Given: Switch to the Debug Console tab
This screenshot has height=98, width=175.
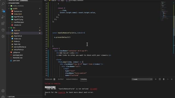Looking at the screenshot, I should pyautogui.click(x=72, y=79).
